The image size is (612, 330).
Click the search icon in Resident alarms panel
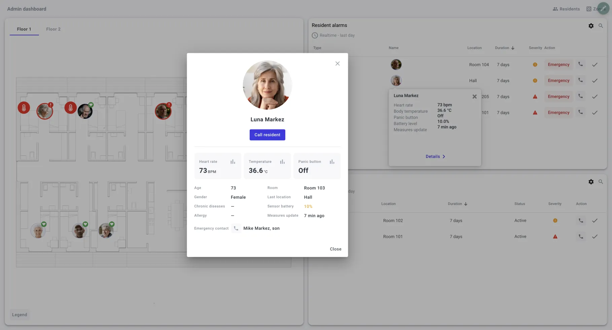pos(601,26)
